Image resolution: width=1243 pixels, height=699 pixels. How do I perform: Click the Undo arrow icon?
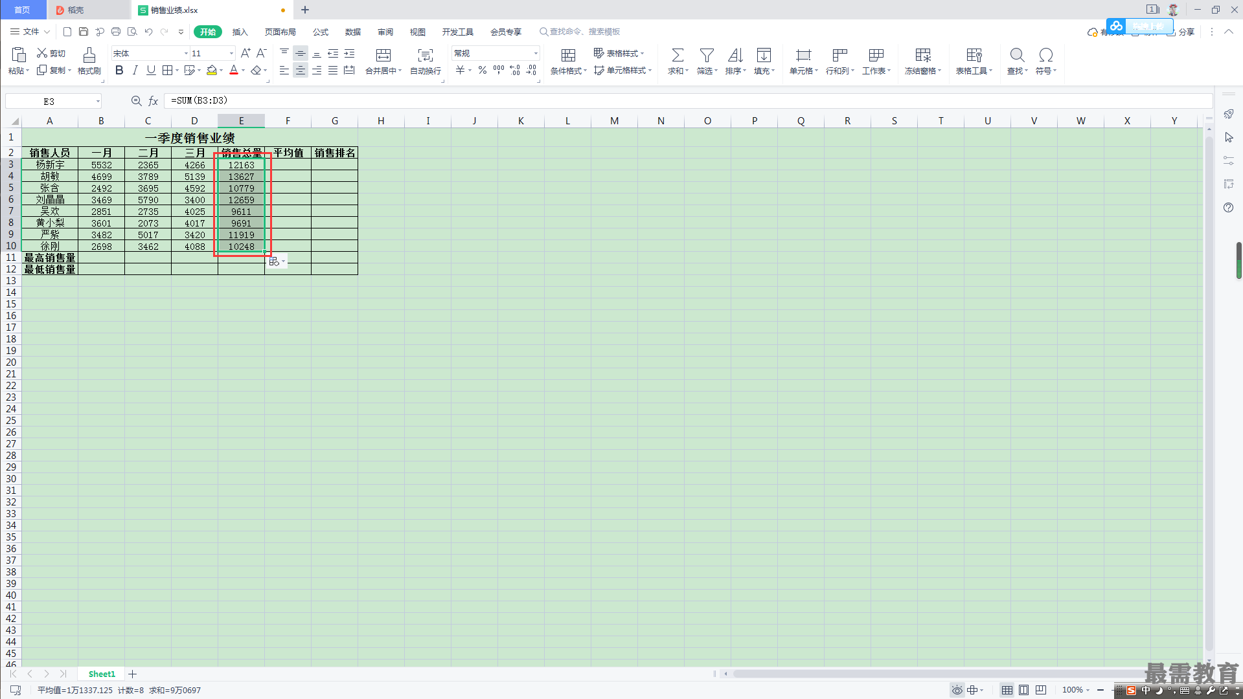pos(148,32)
